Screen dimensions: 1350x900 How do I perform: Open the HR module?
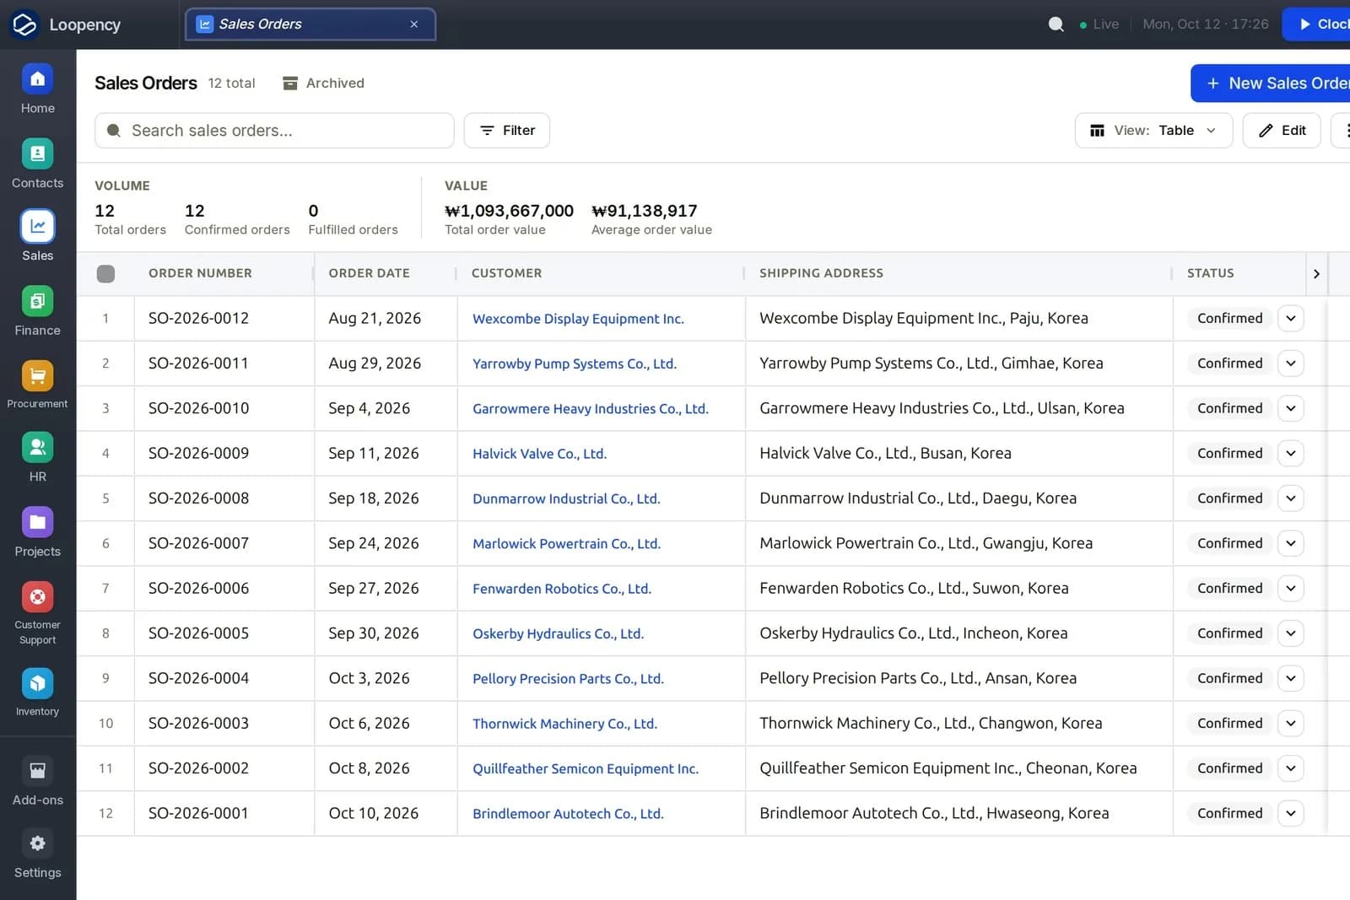point(37,458)
